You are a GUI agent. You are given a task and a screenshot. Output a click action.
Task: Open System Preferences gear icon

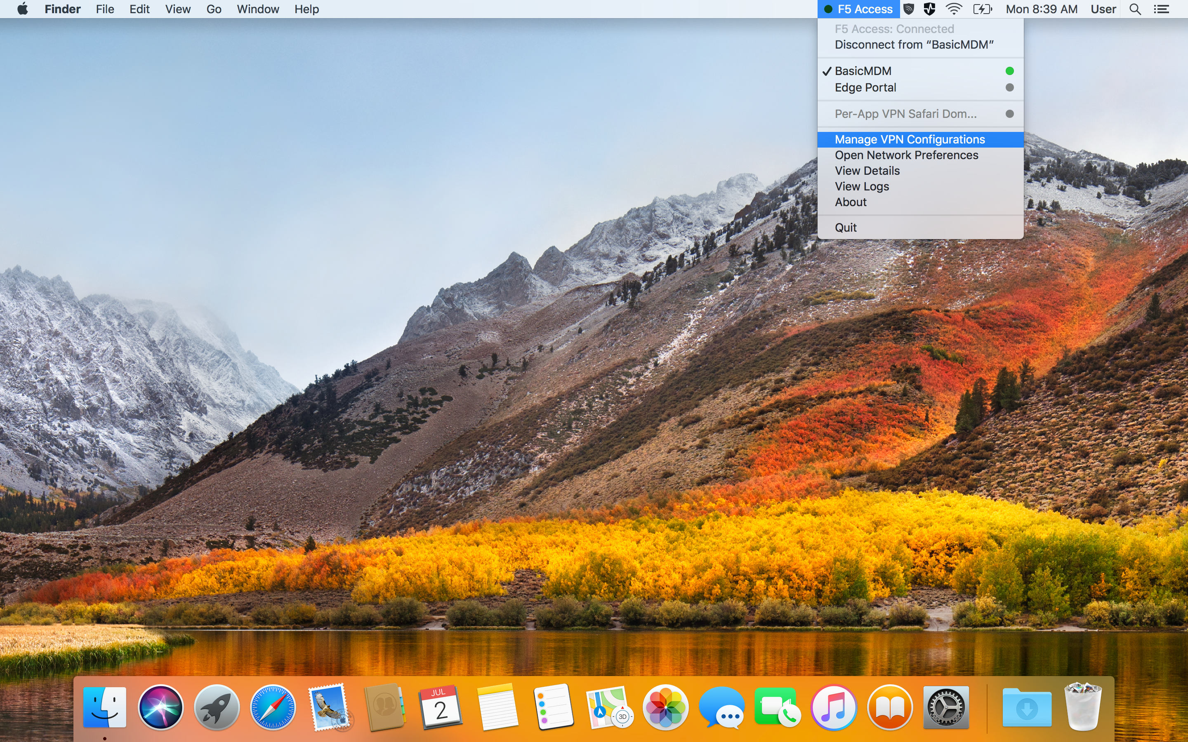946,707
